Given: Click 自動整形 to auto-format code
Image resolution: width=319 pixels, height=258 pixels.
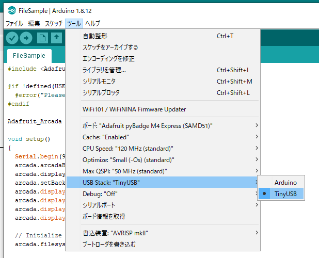Looking at the screenshot, I should pyautogui.click(x=95, y=36).
